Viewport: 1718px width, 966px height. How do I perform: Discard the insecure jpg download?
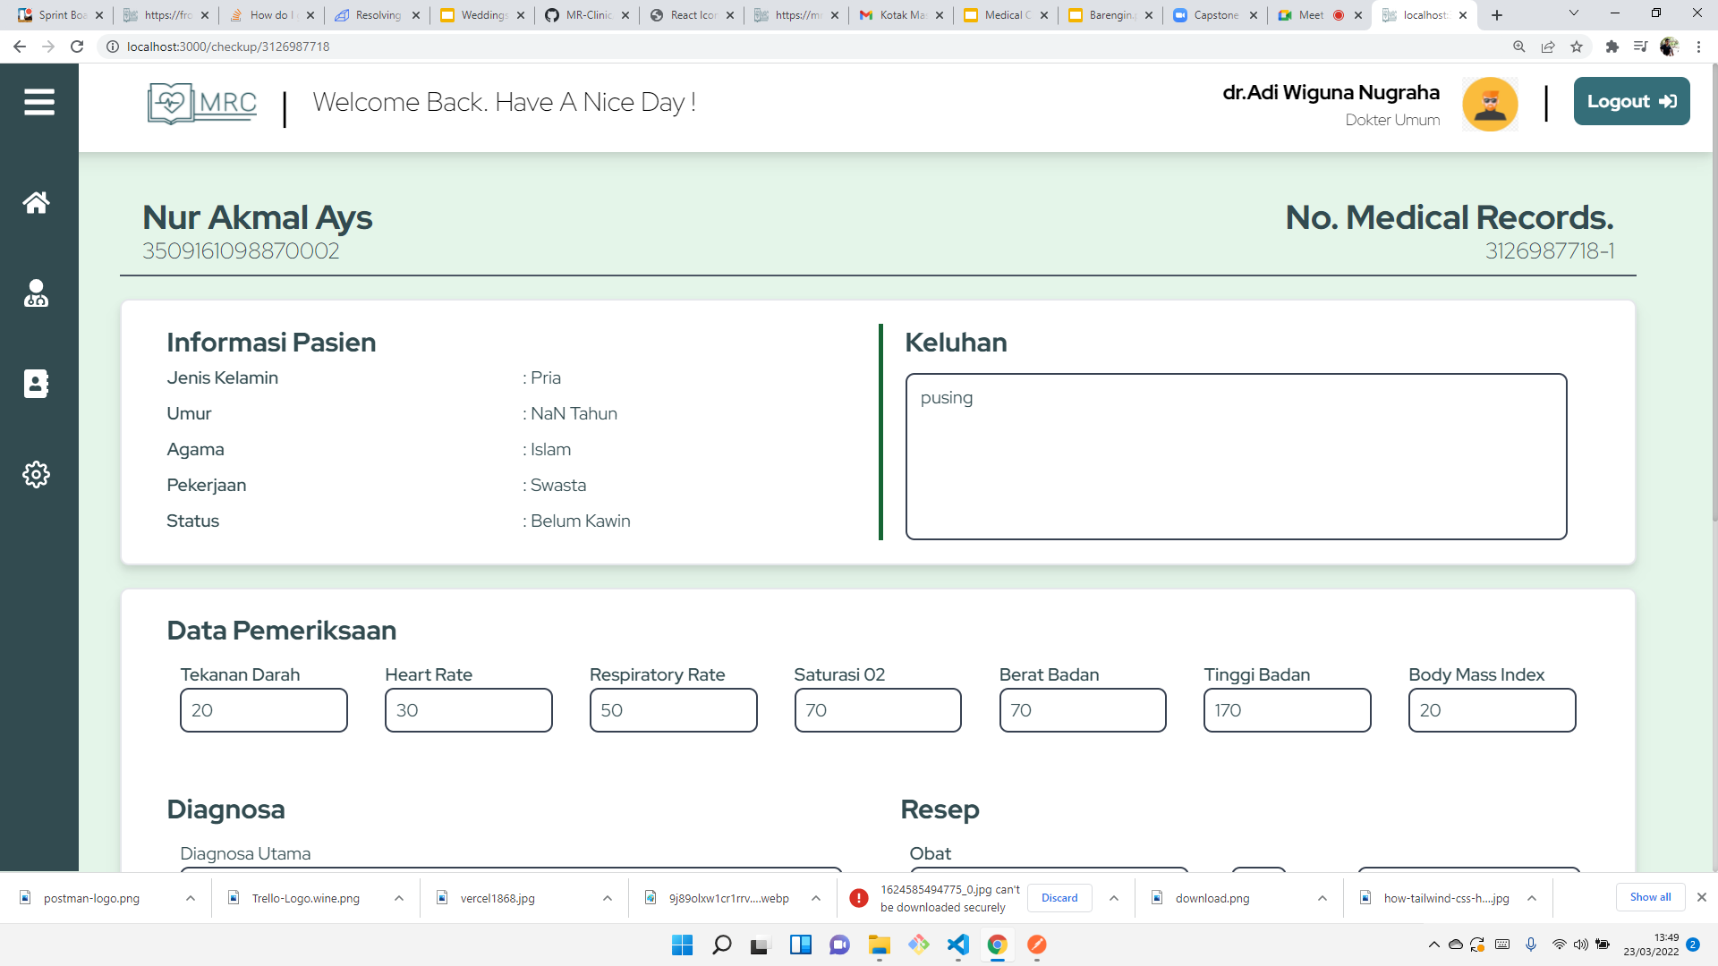pos(1059,898)
